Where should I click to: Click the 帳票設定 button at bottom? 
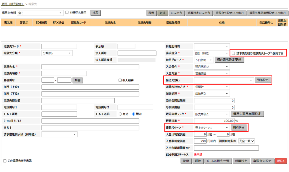[x=241, y=161]
